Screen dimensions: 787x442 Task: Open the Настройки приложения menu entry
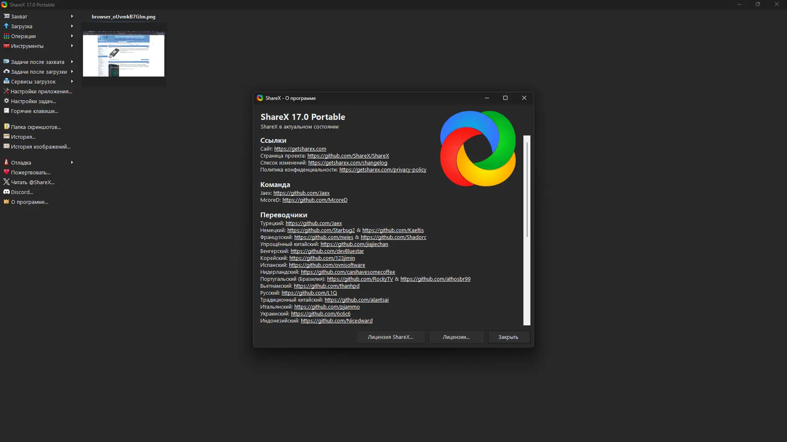41,91
